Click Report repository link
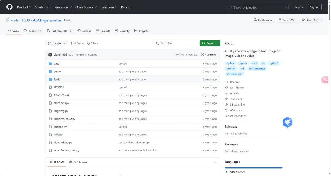The image size is (331, 176). pos(235,116)
